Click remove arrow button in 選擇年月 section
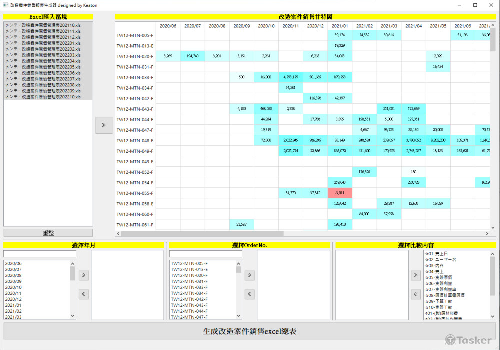The width and height of the screenshot is (500, 350). point(84,294)
